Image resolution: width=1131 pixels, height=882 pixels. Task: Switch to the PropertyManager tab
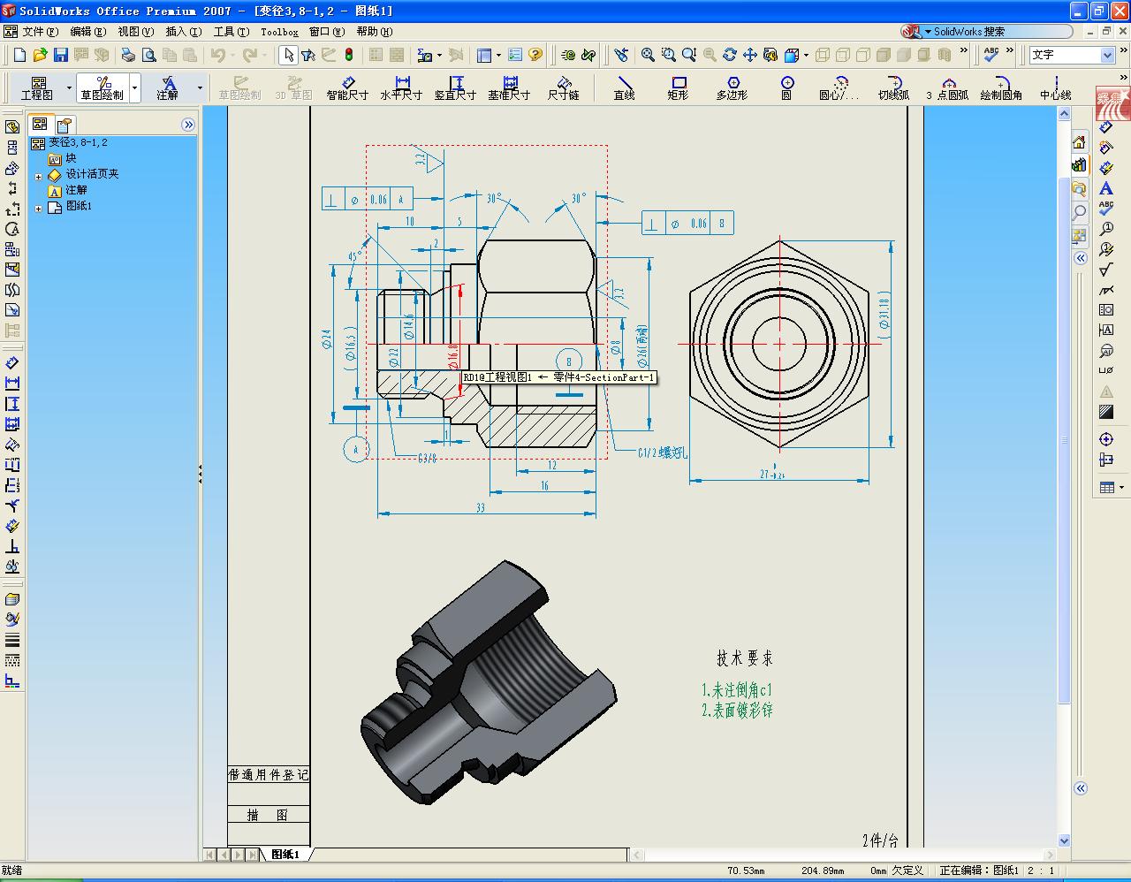(x=65, y=125)
